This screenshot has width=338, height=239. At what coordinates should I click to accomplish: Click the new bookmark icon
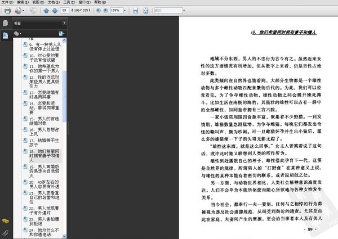click(61, 34)
